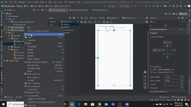
Task: Click the id input field in Attributes
Action: pyautogui.click(x=174, y=26)
